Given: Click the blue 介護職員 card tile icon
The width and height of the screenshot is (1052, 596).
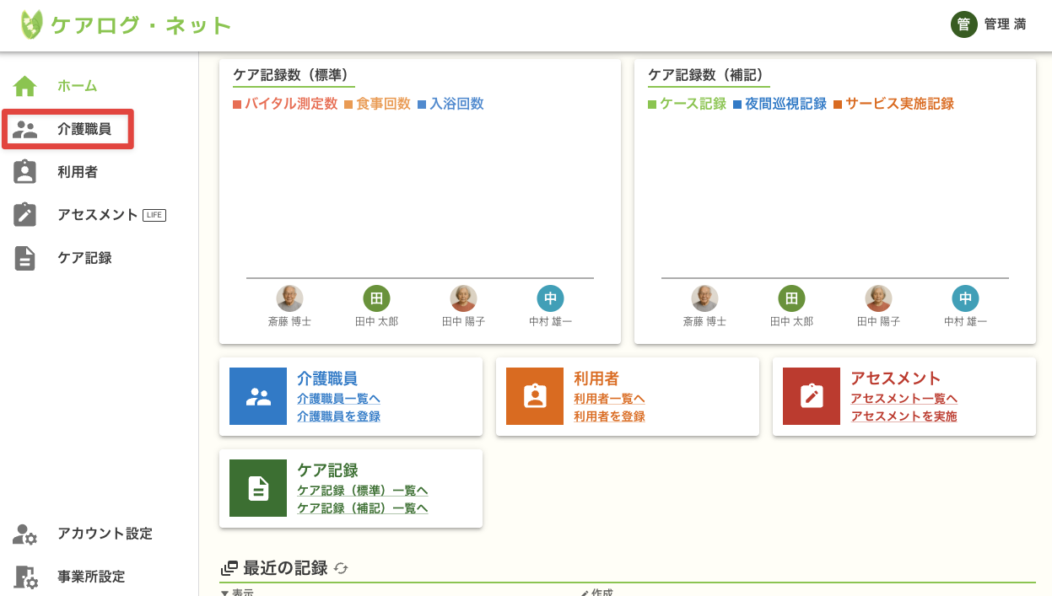Looking at the screenshot, I should point(258,396).
